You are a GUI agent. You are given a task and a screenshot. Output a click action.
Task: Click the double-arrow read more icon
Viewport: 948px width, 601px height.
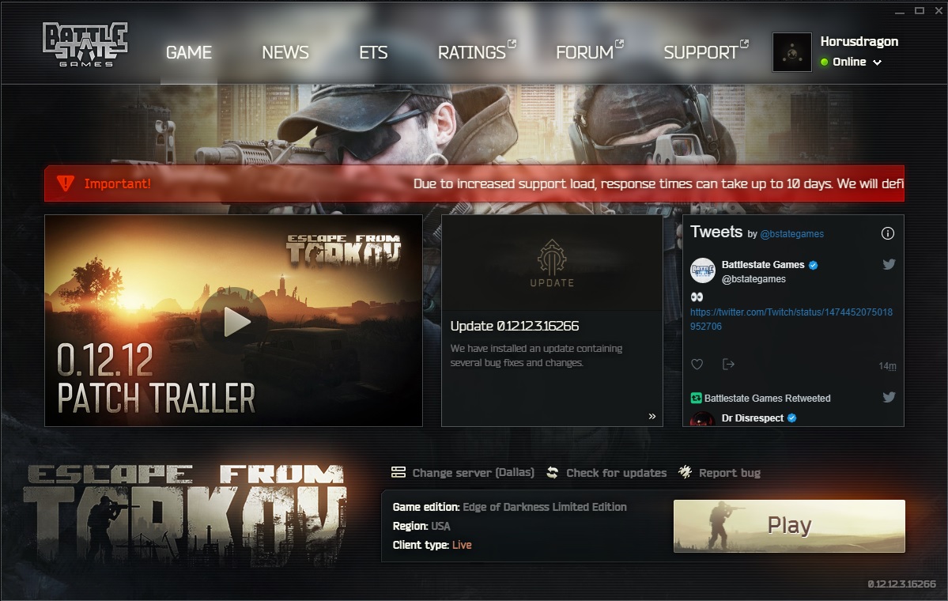point(652,416)
